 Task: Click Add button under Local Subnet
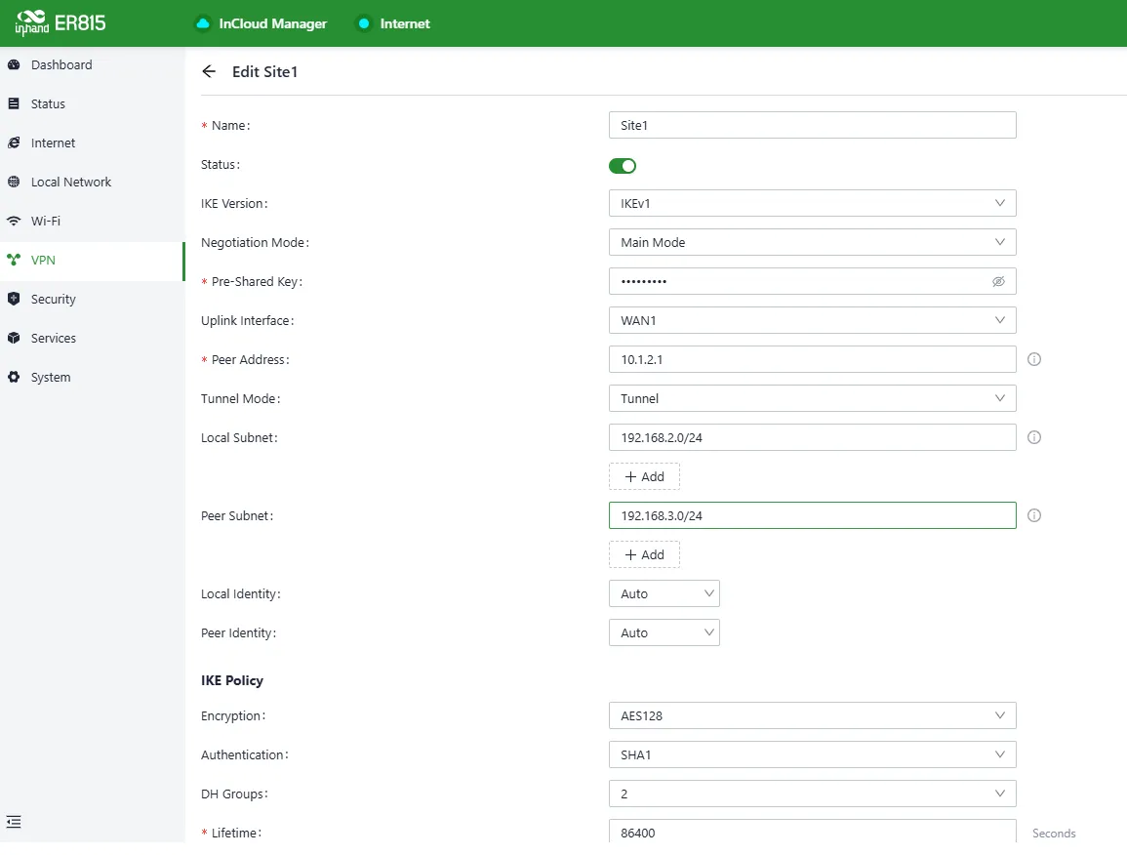click(644, 476)
